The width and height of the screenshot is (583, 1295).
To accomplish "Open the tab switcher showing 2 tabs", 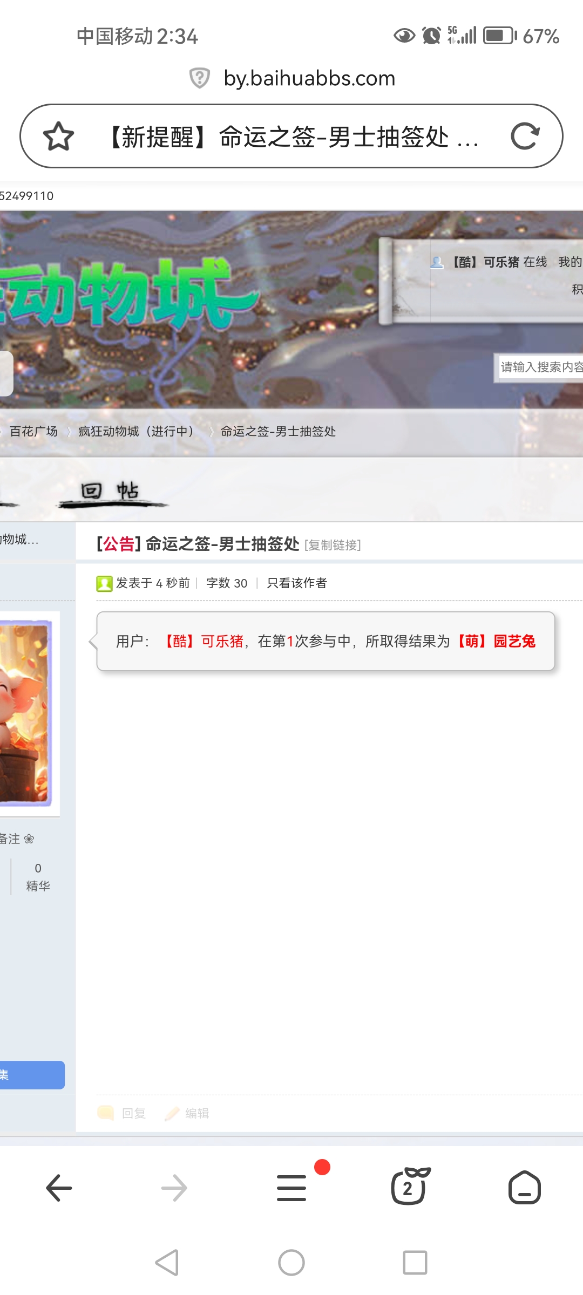I will (x=409, y=1186).
